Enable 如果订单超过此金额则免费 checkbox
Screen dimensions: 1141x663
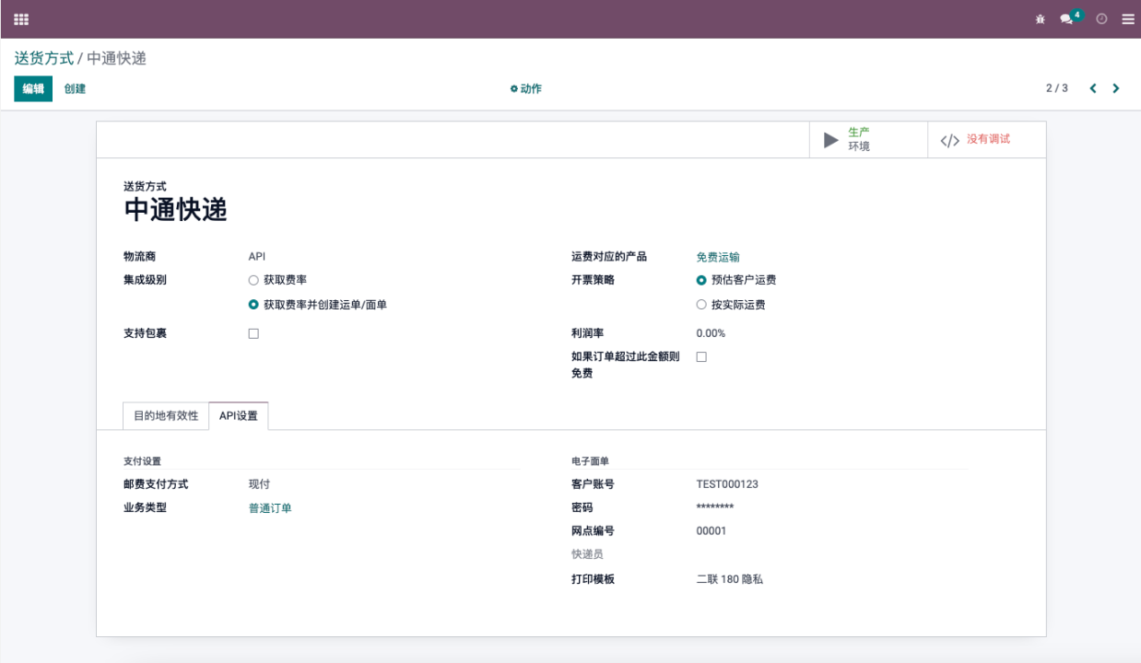coord(701,356)
